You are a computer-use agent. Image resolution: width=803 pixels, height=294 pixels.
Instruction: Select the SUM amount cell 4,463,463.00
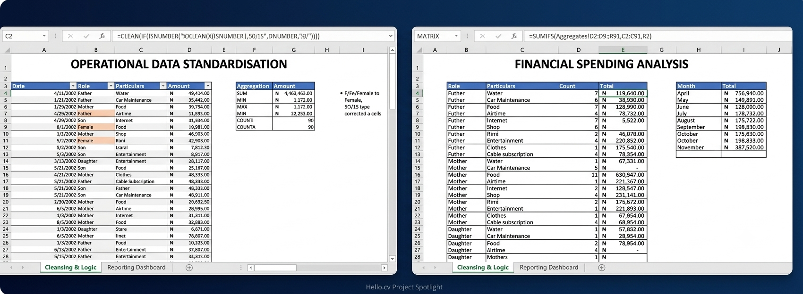click(x=294, y=93)
